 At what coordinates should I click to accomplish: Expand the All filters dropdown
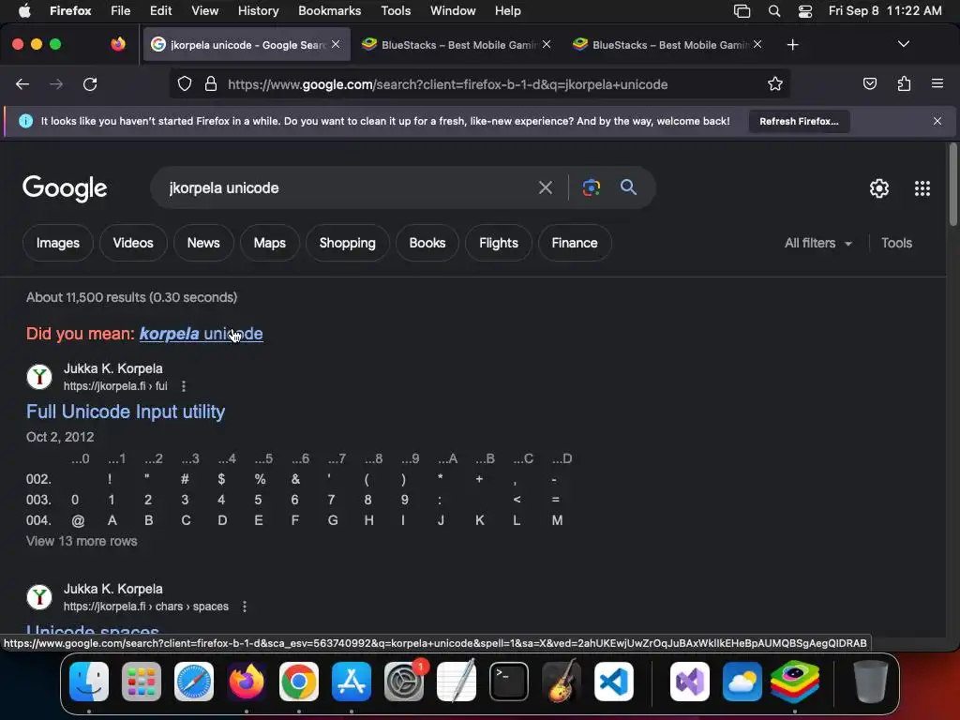(x=817, y=243)
